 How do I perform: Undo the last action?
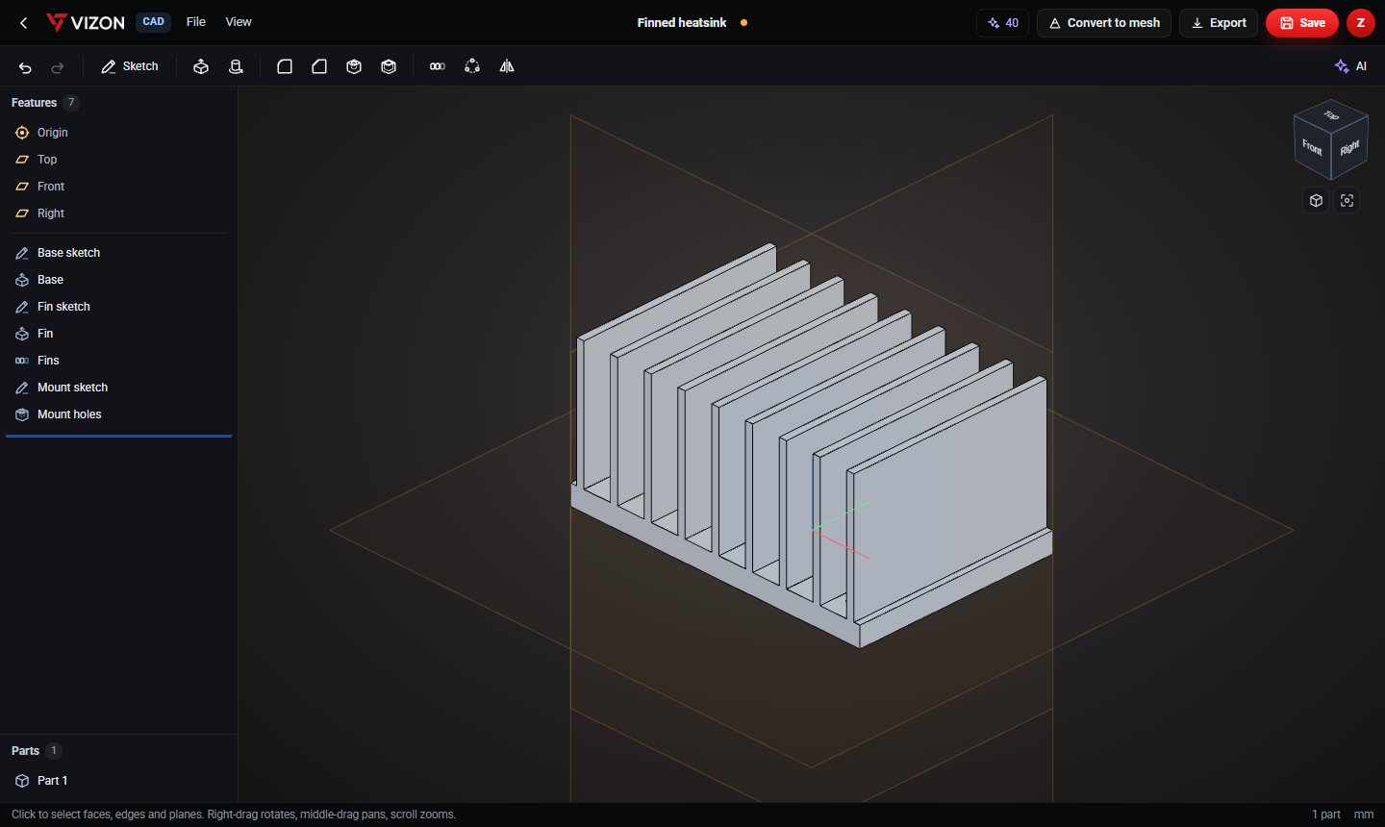click(x=25, y=67)
